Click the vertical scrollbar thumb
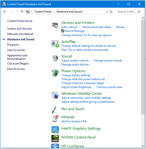The width and height of the screenshot is (146, 149). click(x=143, y=67)
